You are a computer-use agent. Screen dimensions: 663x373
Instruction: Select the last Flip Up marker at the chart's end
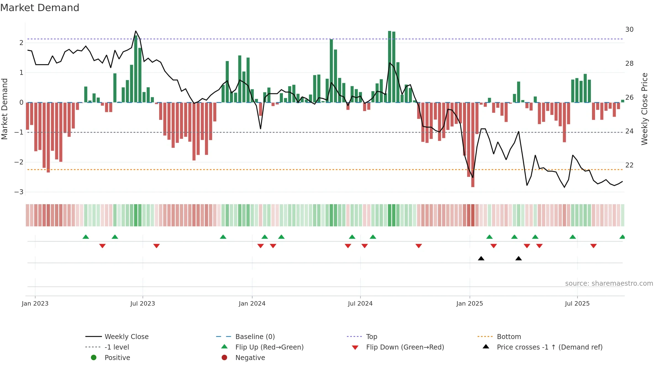pos(622,237)
